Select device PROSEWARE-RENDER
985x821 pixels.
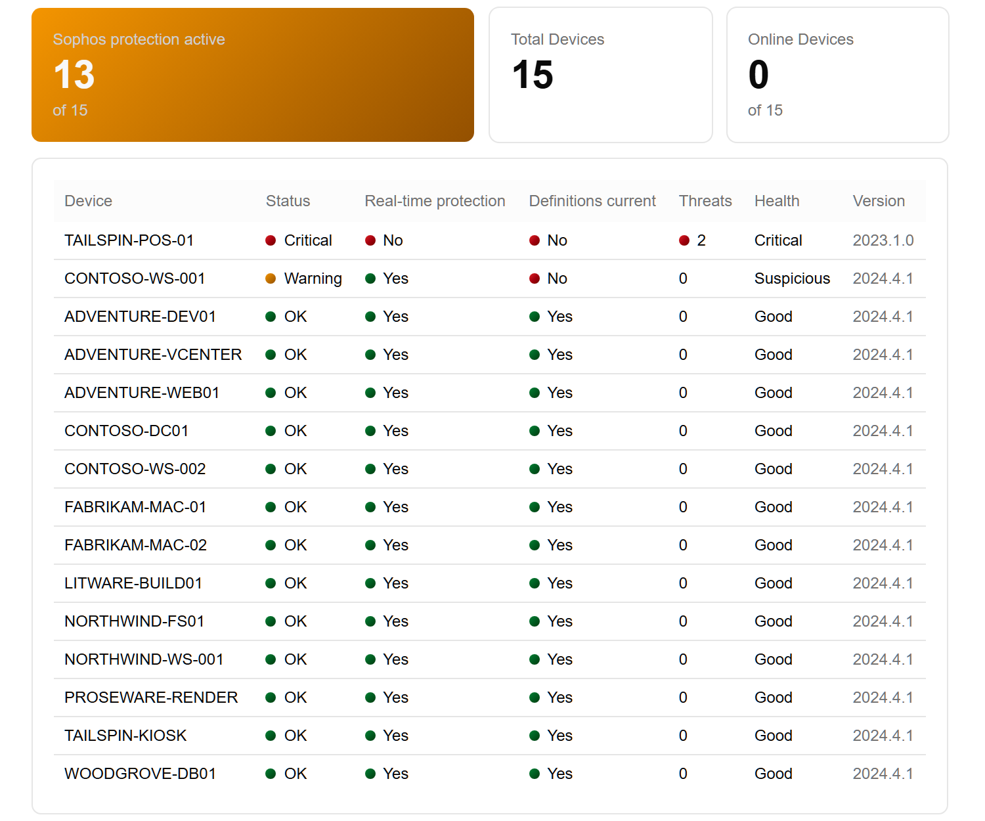151,698
